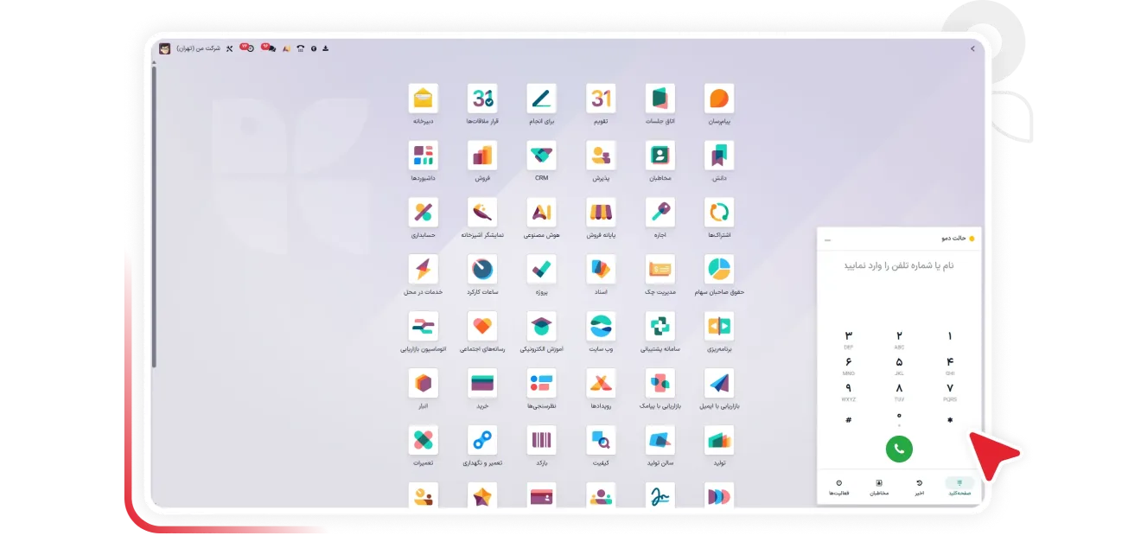Switch to Contacts (مخاطبان) tab in dialer
The height and width of the screenshot is (542, 1141).
[879, 487]
